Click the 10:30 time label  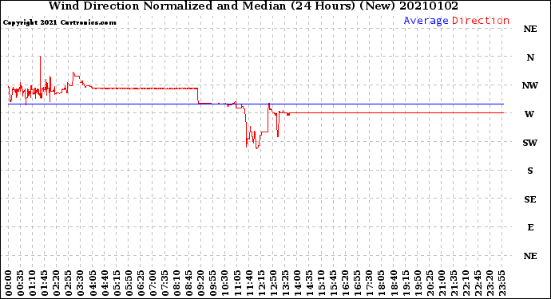click(226, 283)
